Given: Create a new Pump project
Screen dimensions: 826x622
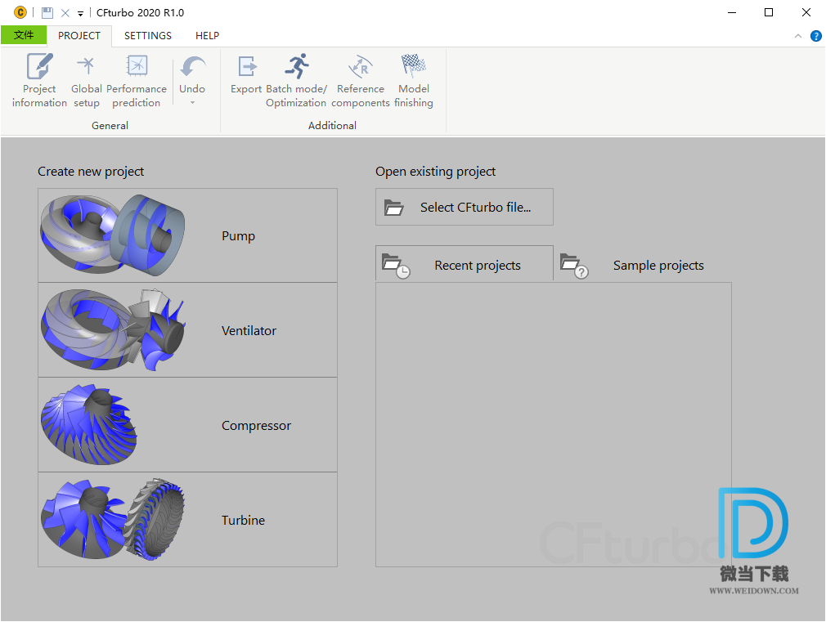Looking at the screenshot, I should [x=187, y=235].
